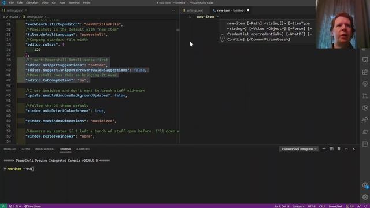Start Live Share from the status bar
This screenshot has height=208, width=370.
32,206
